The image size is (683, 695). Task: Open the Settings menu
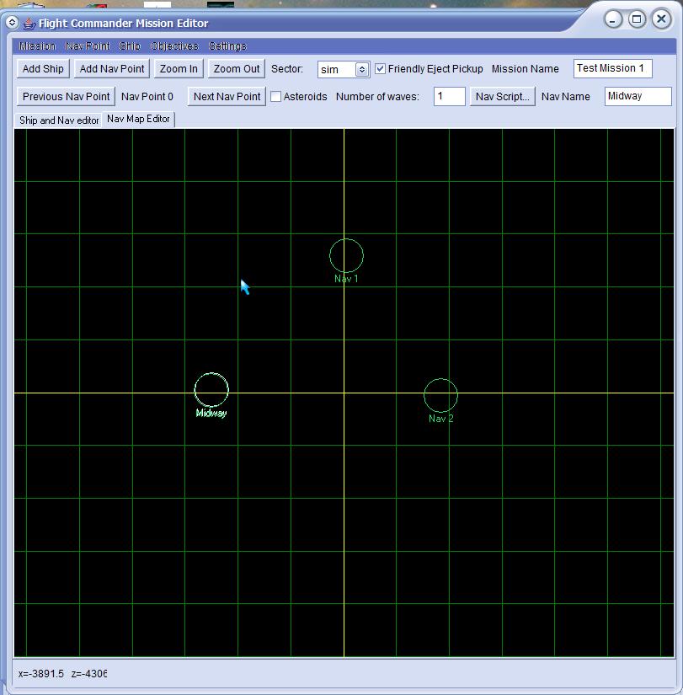point(227,46)
